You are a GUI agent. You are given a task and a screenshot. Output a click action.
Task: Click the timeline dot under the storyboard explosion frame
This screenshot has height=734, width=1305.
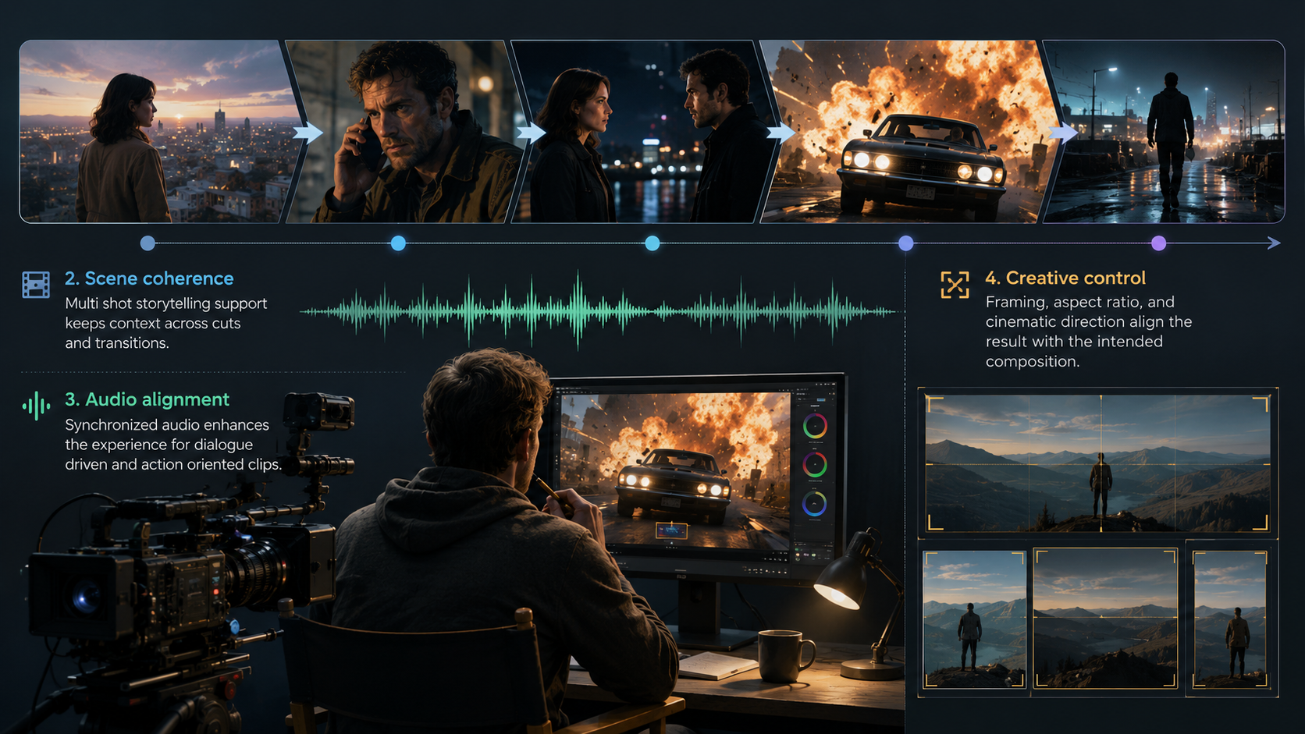click(x=905, y=243)
